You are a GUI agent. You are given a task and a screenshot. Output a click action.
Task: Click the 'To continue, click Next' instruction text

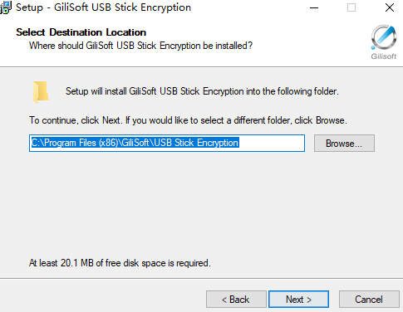pyautogui.click(x=188, y=120)
